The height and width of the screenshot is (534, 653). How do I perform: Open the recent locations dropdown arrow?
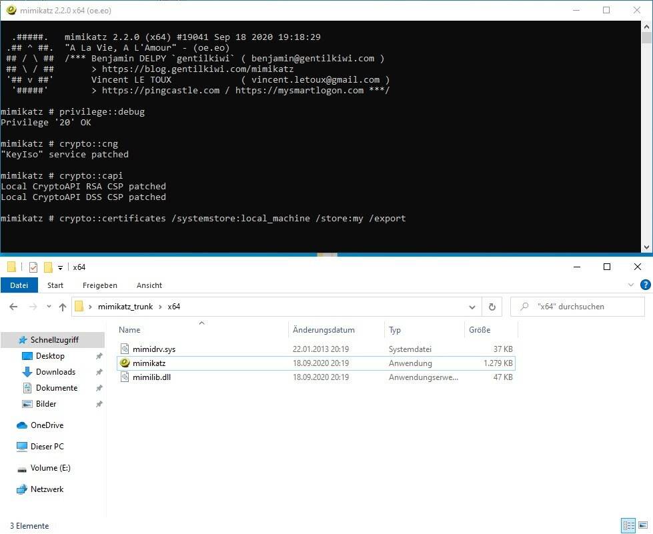48,307
